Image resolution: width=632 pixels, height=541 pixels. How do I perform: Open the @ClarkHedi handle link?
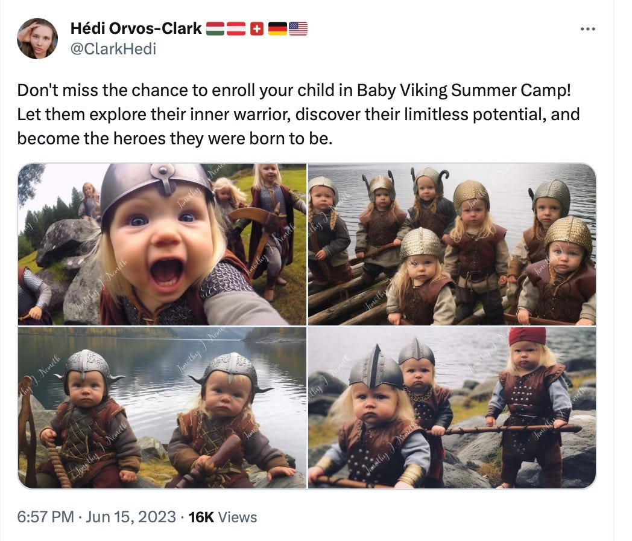tap(113, 49)
